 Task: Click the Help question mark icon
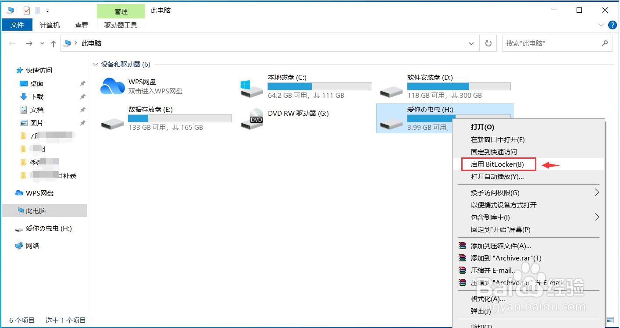pos(612,25)
